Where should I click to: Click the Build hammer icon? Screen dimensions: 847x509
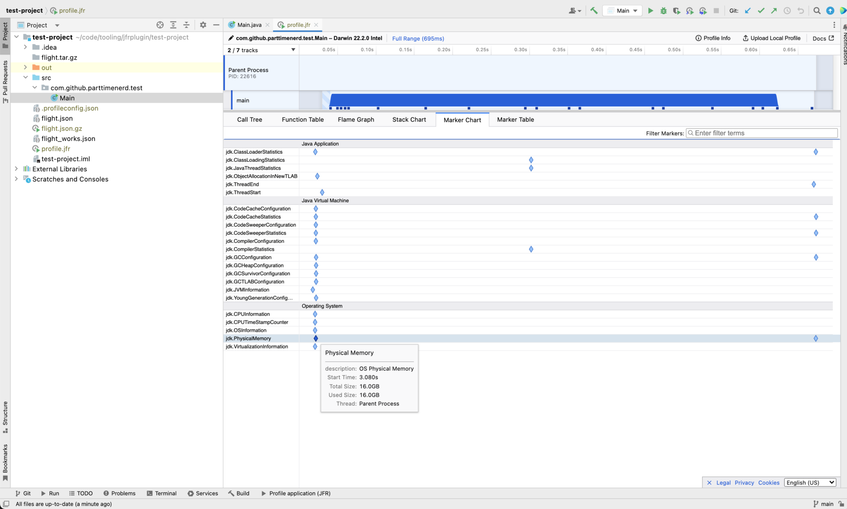[594, 11]
